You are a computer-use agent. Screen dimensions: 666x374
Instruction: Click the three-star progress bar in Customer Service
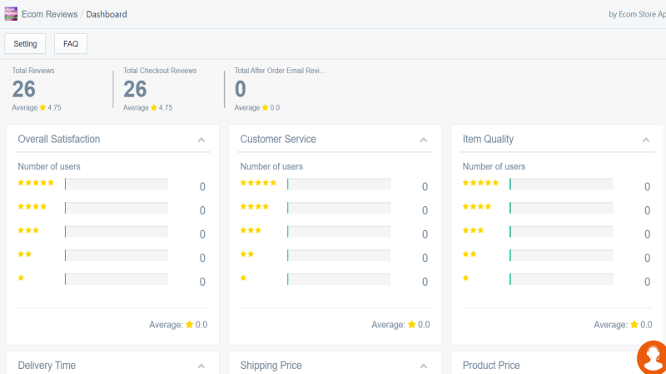339,232
